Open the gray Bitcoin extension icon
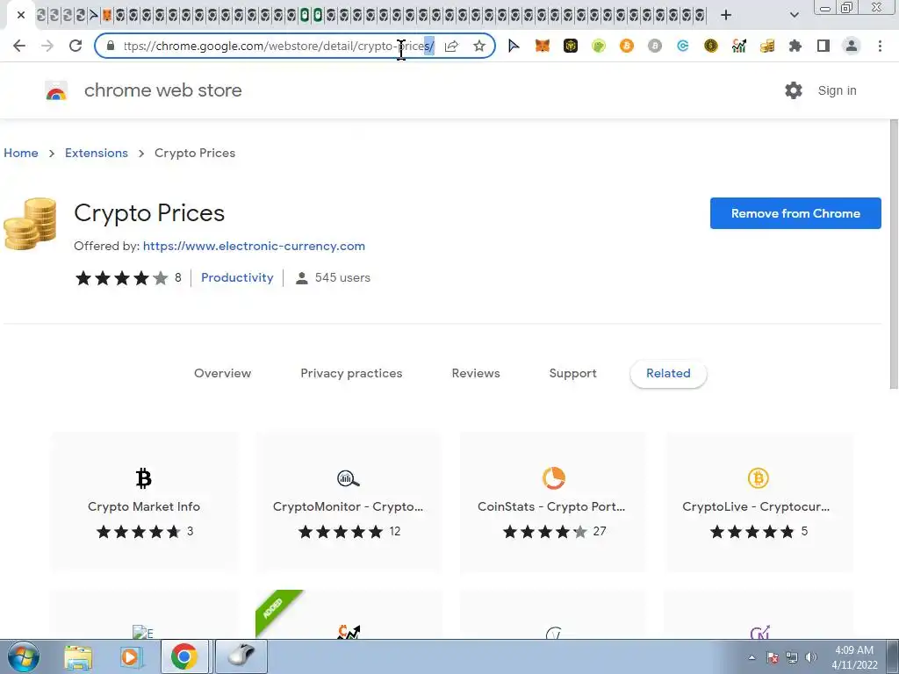 click(x=654, y=46)
